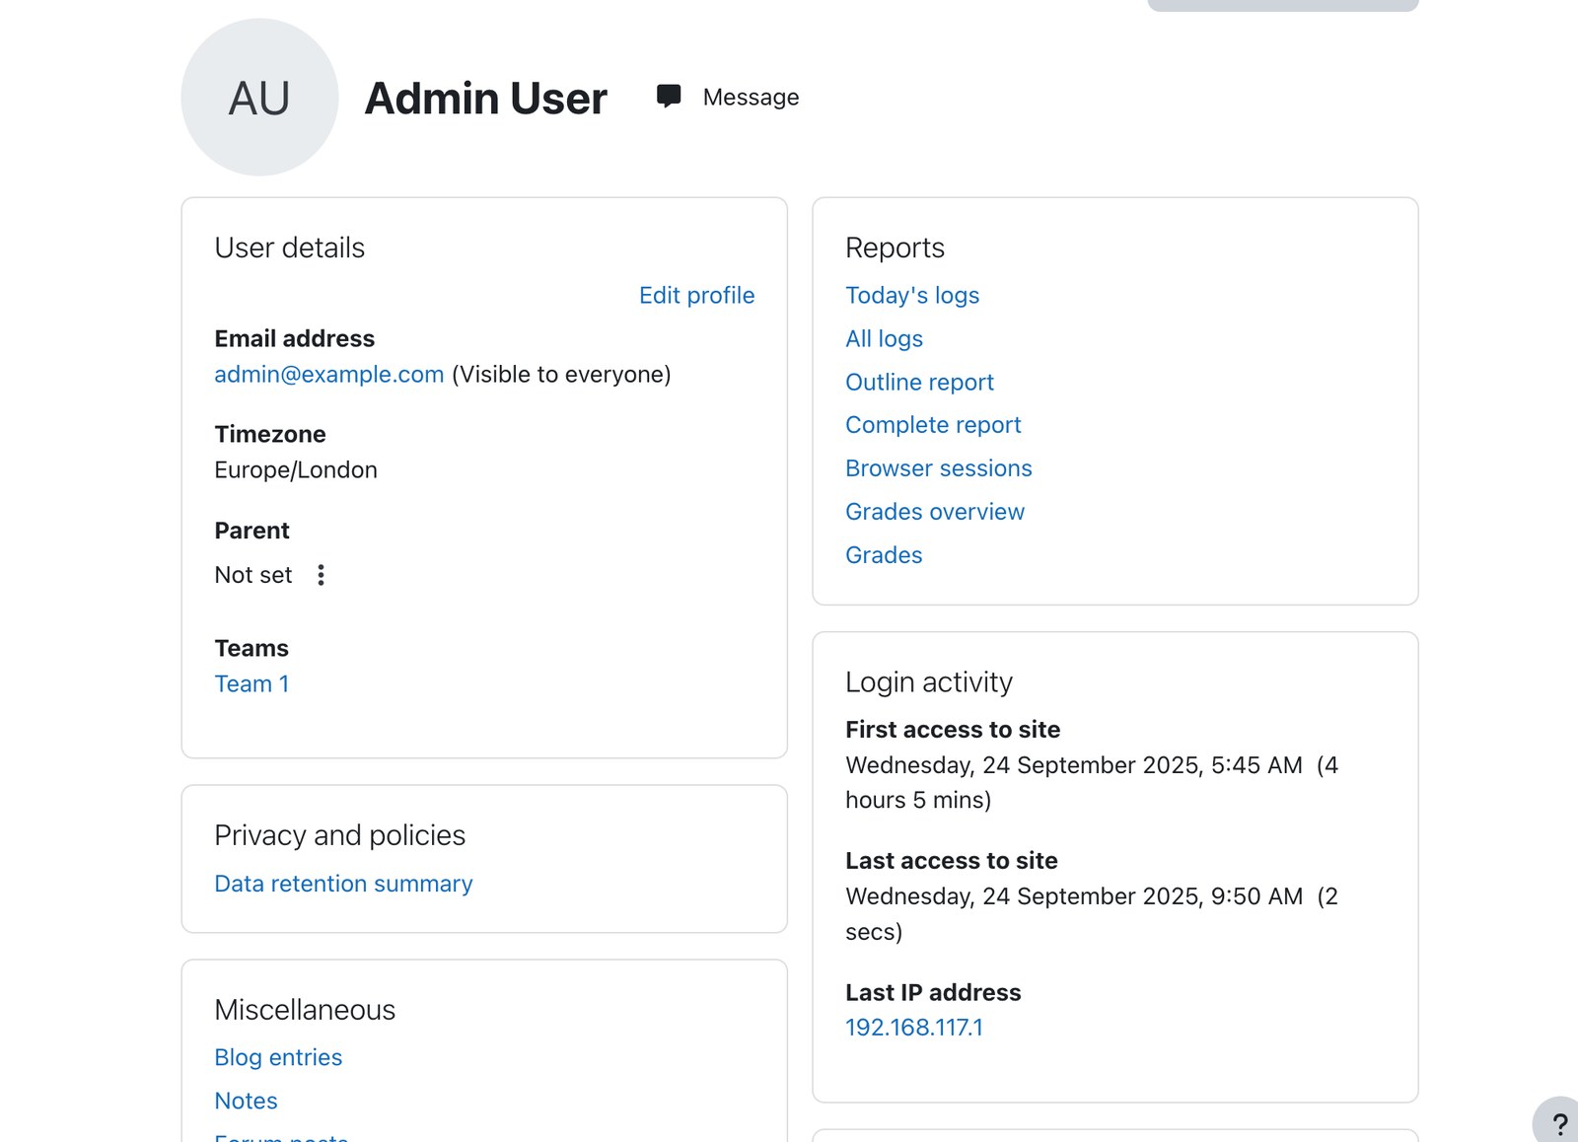The width and height of the screenshot is (1578, 1142).
Task: Click the Message text button
Action: (751, 97)
